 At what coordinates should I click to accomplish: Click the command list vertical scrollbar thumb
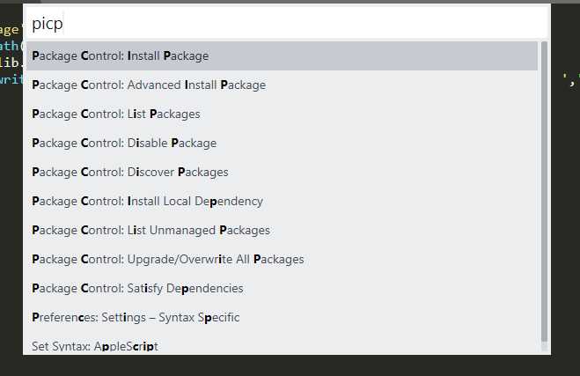[544, 190]
